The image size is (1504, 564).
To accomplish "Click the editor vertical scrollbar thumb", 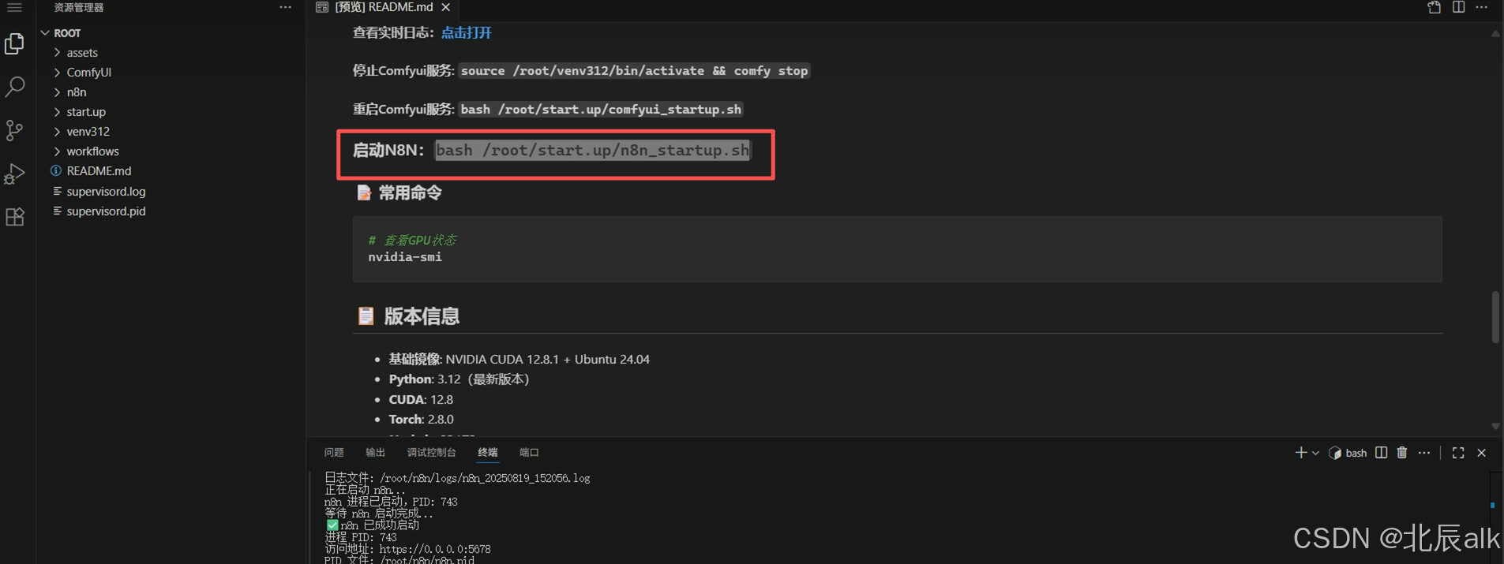I will click(1495, 317).
